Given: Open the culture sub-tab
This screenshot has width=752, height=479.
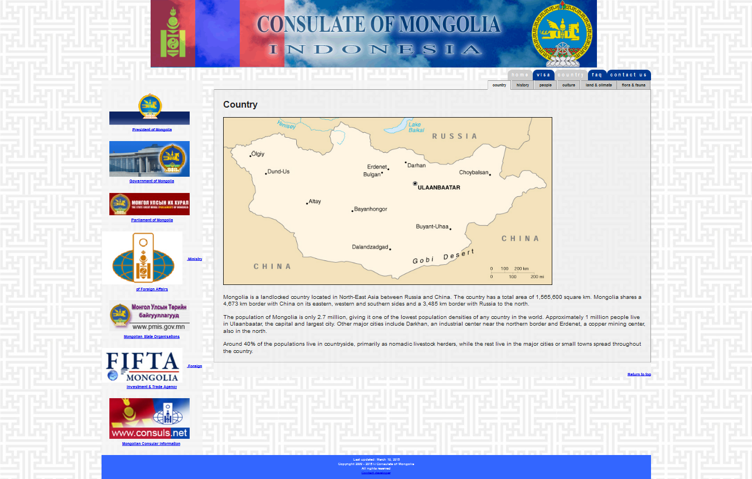Looking at the screenshot, I should pyautogui.click(x=568, y=85).
